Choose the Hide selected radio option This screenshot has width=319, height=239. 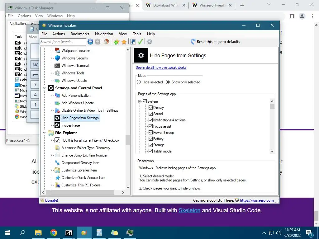tap(150, 82)
